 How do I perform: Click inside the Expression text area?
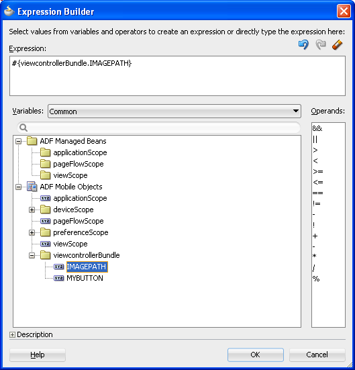pos(177,76)
